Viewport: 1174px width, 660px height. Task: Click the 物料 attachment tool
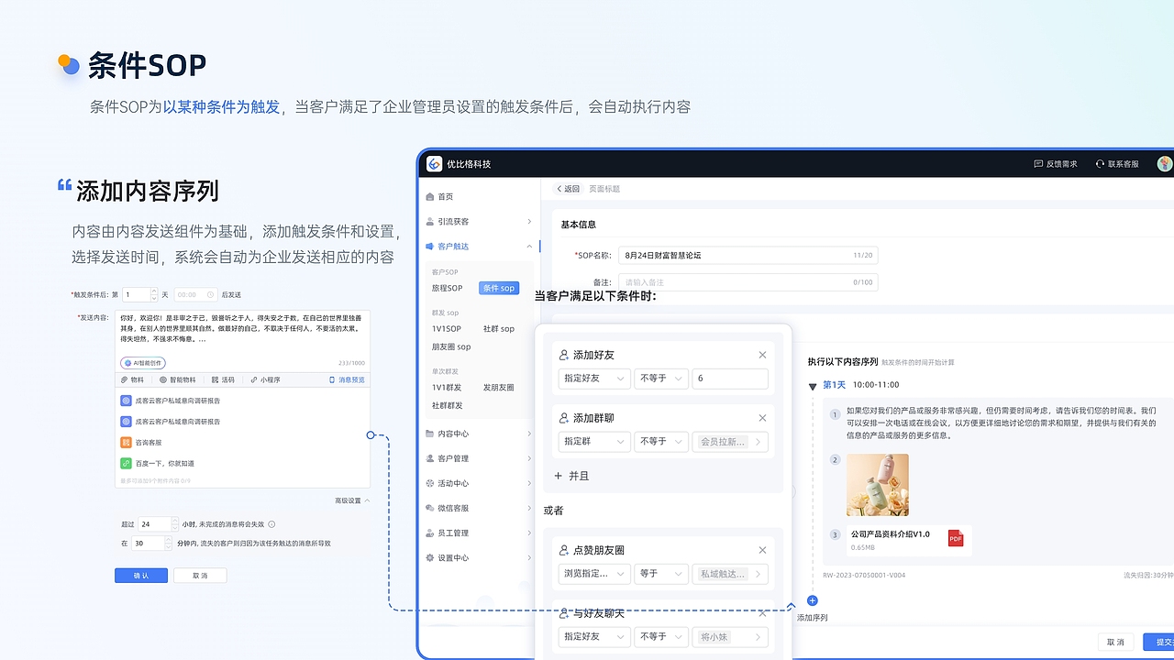click(x=132, y=379)
